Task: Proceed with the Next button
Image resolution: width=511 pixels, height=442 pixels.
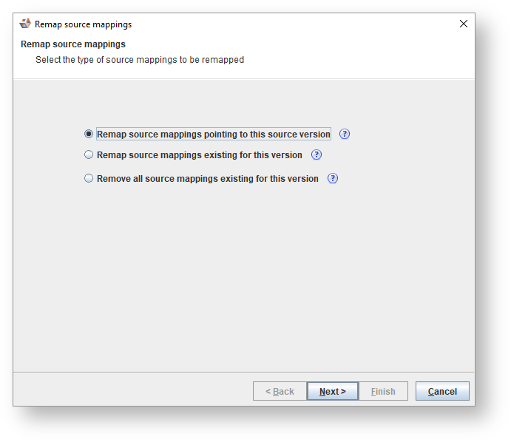Action: pos(332,392)
